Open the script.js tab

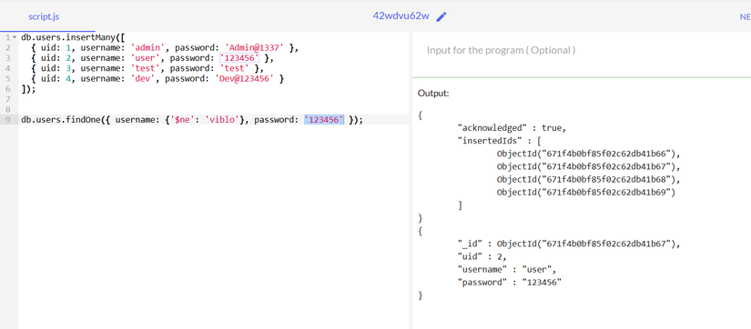(44, 16)
